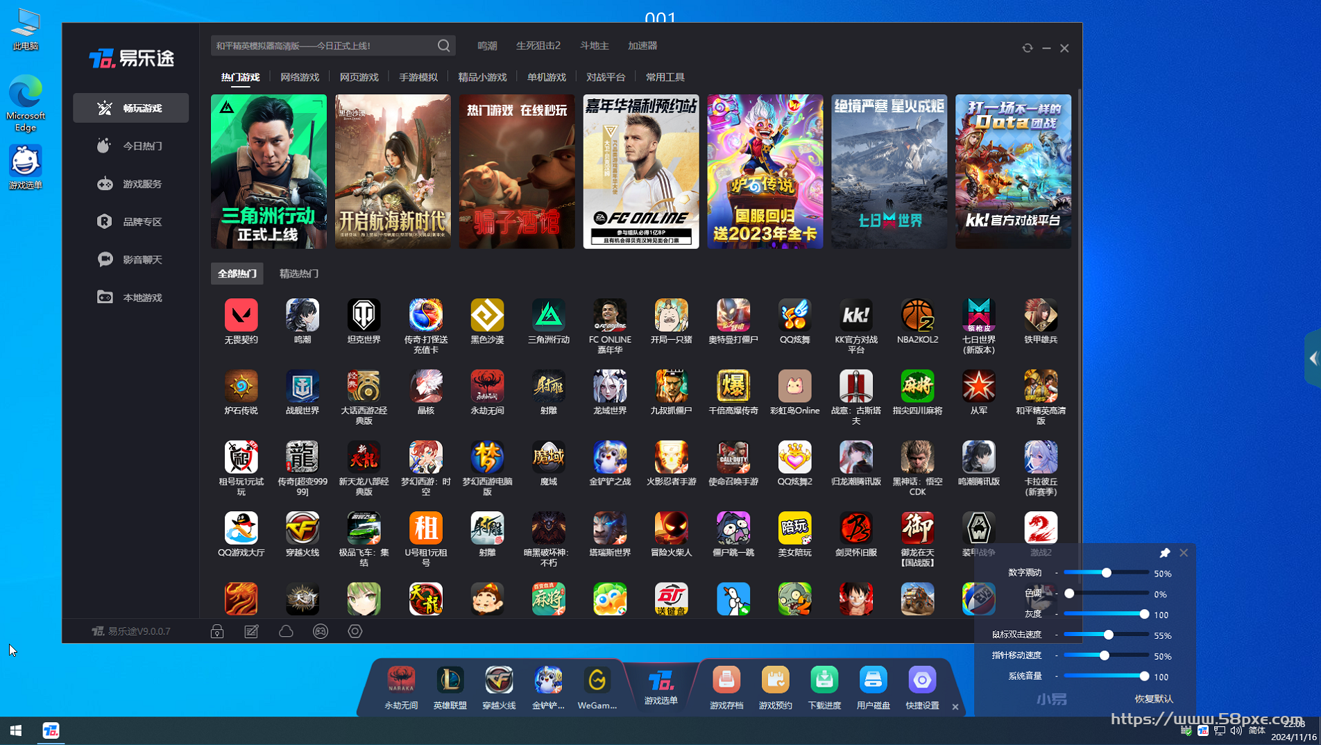Open the 魔域 game icon
1321x745 pixels.
549,457
